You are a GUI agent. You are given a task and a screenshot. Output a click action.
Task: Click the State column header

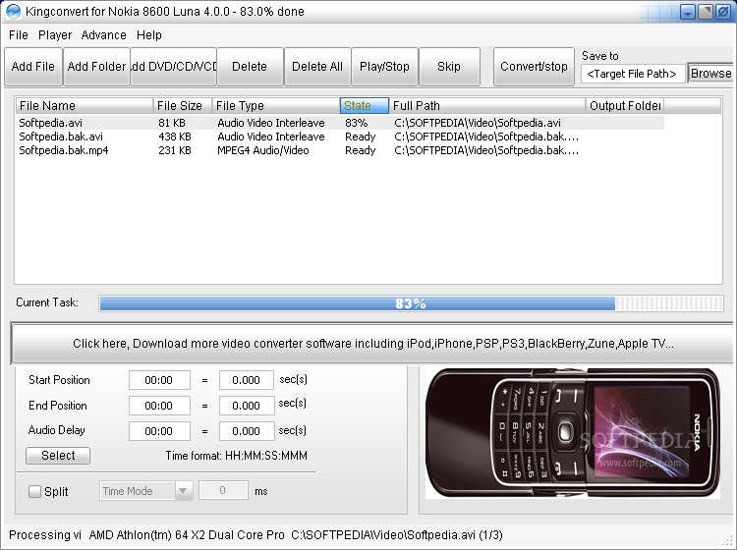tap(365, 106)
